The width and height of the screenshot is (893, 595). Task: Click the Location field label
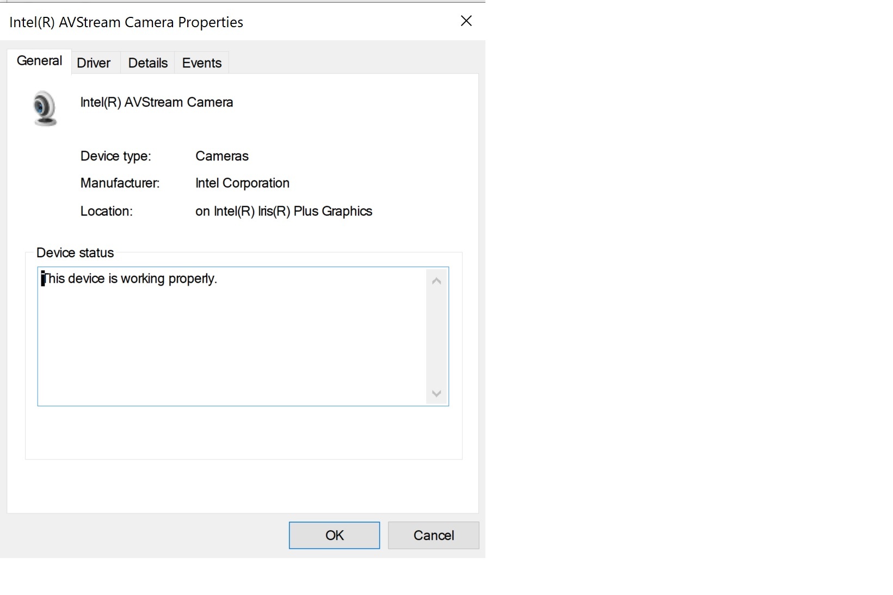(106, 211)
